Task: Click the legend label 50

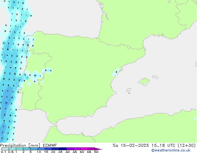Action: point(96,152)
